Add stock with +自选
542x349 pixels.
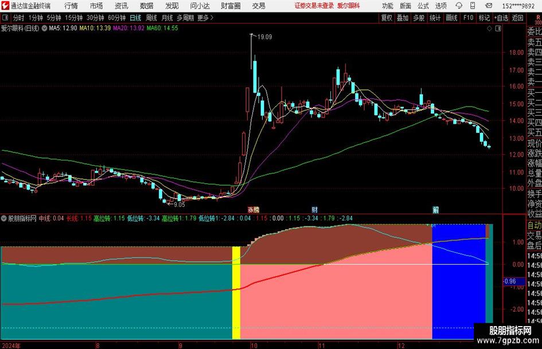coord(501,18)
